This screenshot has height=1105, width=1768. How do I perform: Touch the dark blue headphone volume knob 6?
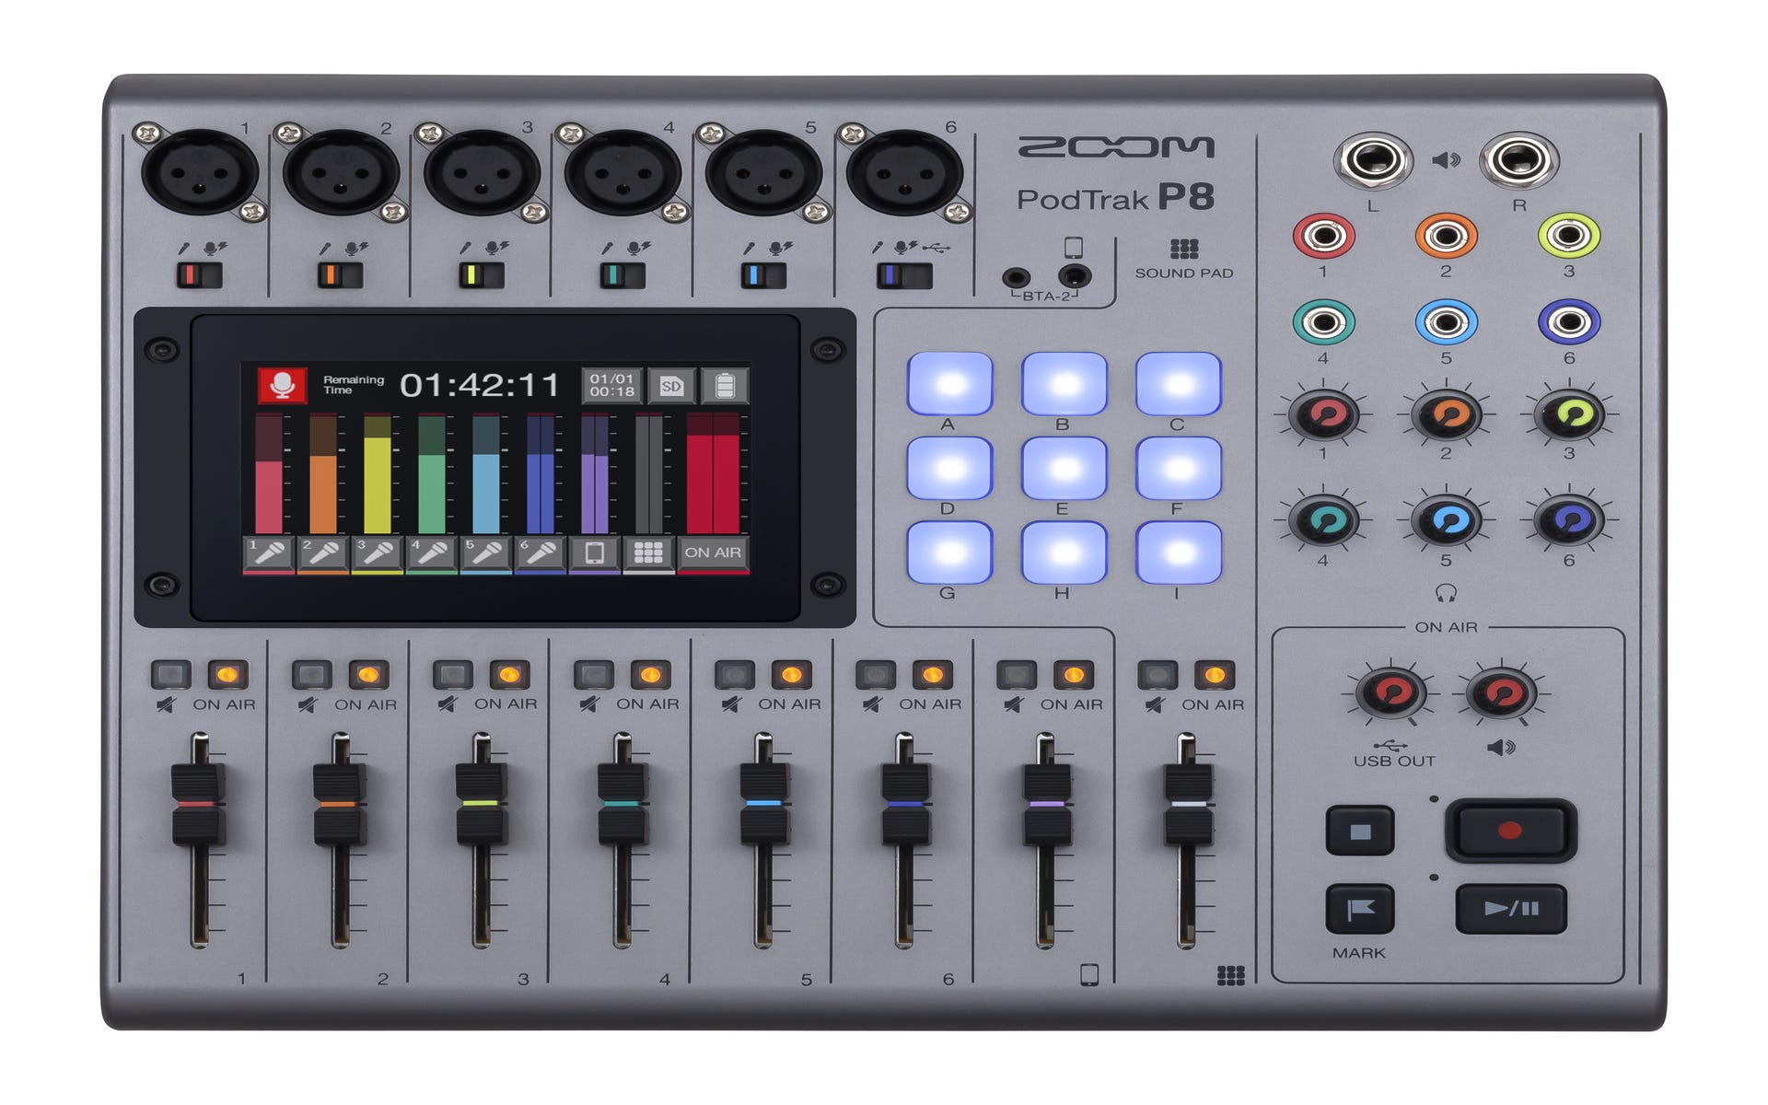pos(1569,520)
